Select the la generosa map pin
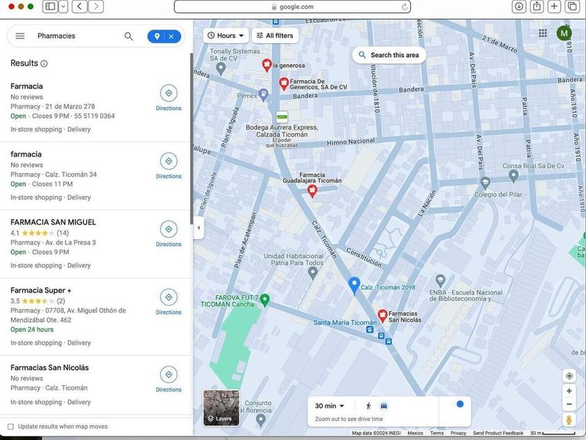 [x=266, y=65]
